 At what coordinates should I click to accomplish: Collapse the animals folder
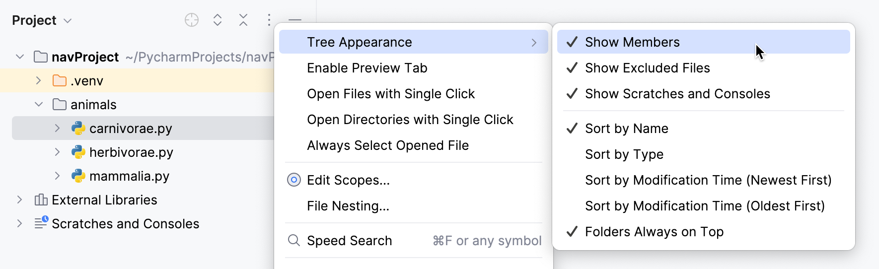pos(39,105)
